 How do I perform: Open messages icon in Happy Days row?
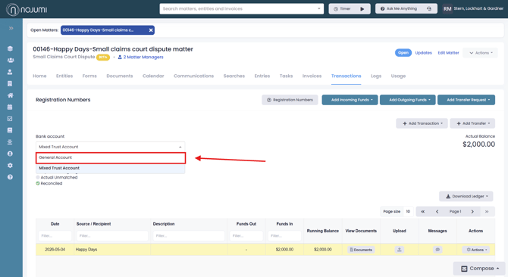pos(437,250)
